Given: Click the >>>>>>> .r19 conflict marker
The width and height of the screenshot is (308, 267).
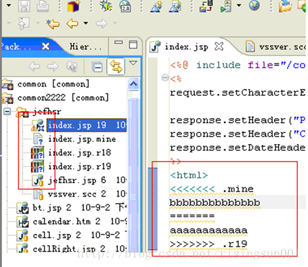Looking at the screenshot, I should [208, 244].
